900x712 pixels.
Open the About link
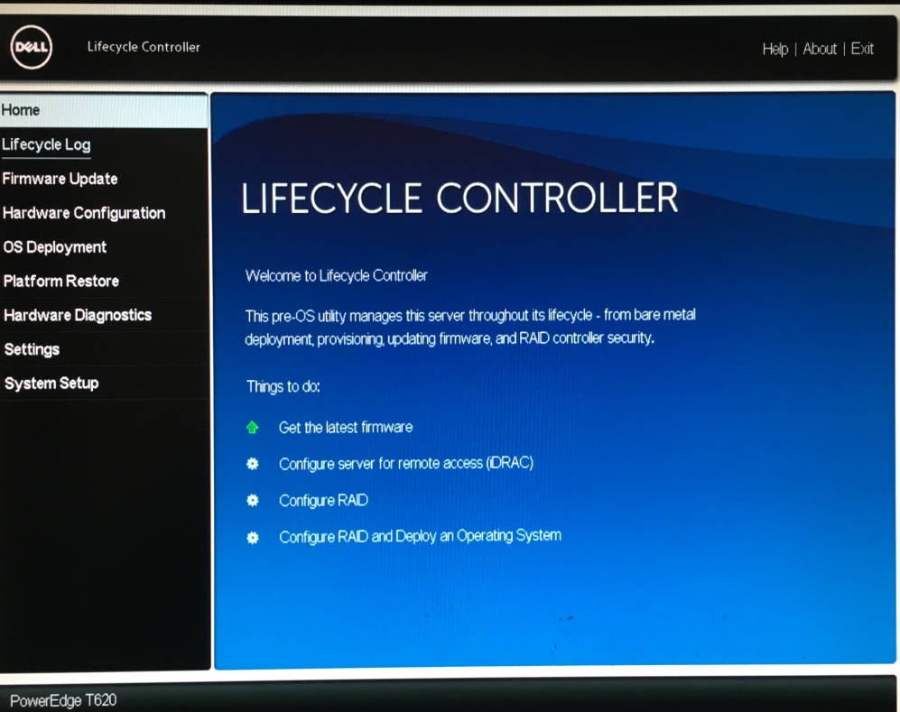pos(820,49)
